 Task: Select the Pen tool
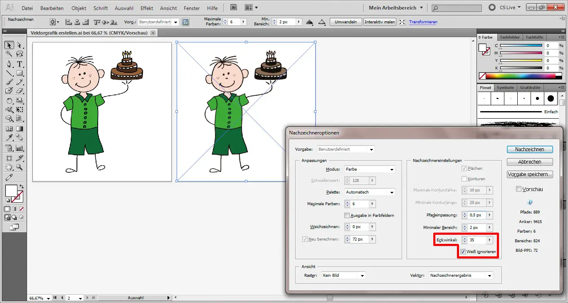(8, 64)
